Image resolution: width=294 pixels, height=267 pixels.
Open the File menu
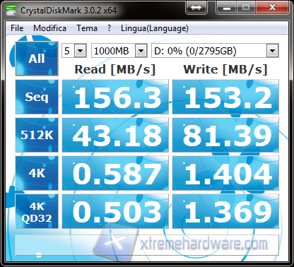coord(17,28)
